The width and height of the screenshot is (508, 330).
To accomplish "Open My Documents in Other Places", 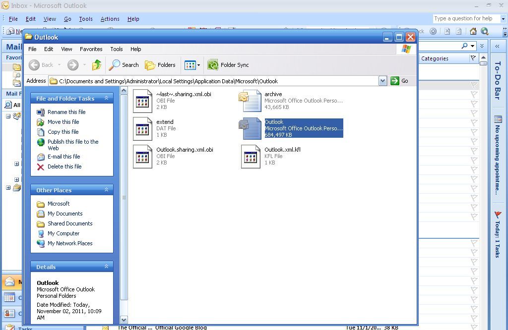I will [65, 214].
